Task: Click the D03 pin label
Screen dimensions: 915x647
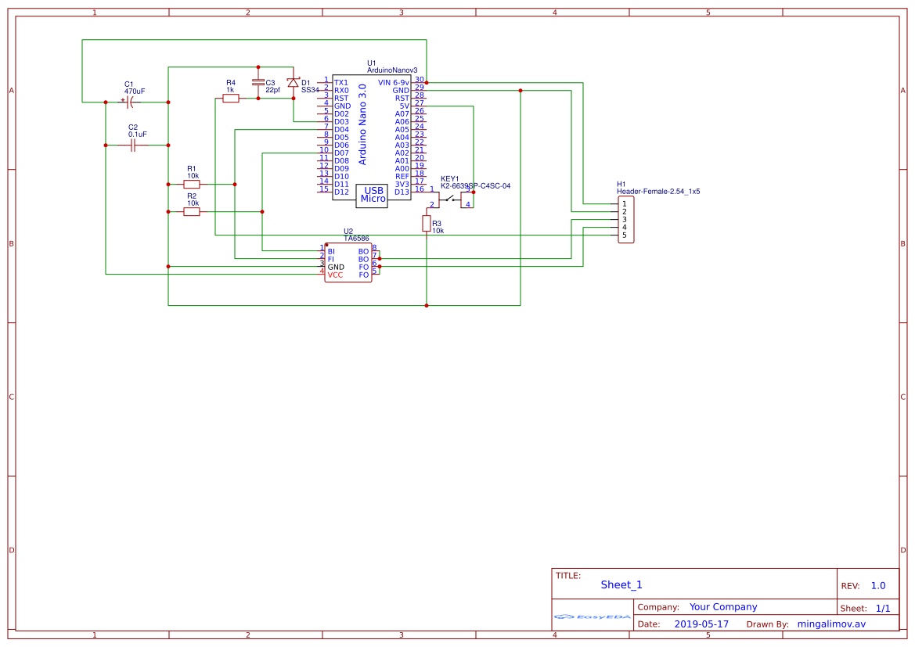Action: pyautogui.click(x=341, y=122)
